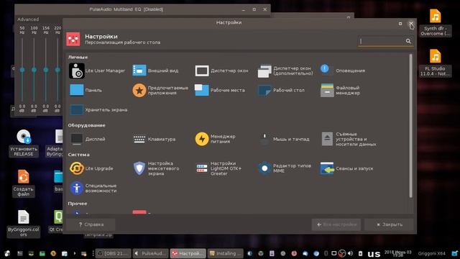Click the Справка help button
Viewport: 460px width, 259px height.
coord(91,224)
